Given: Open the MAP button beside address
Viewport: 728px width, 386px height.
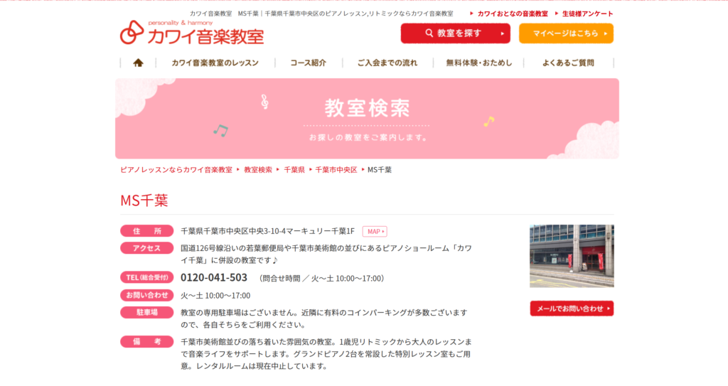Looking at the screenshot, I should tap(375, 231).
